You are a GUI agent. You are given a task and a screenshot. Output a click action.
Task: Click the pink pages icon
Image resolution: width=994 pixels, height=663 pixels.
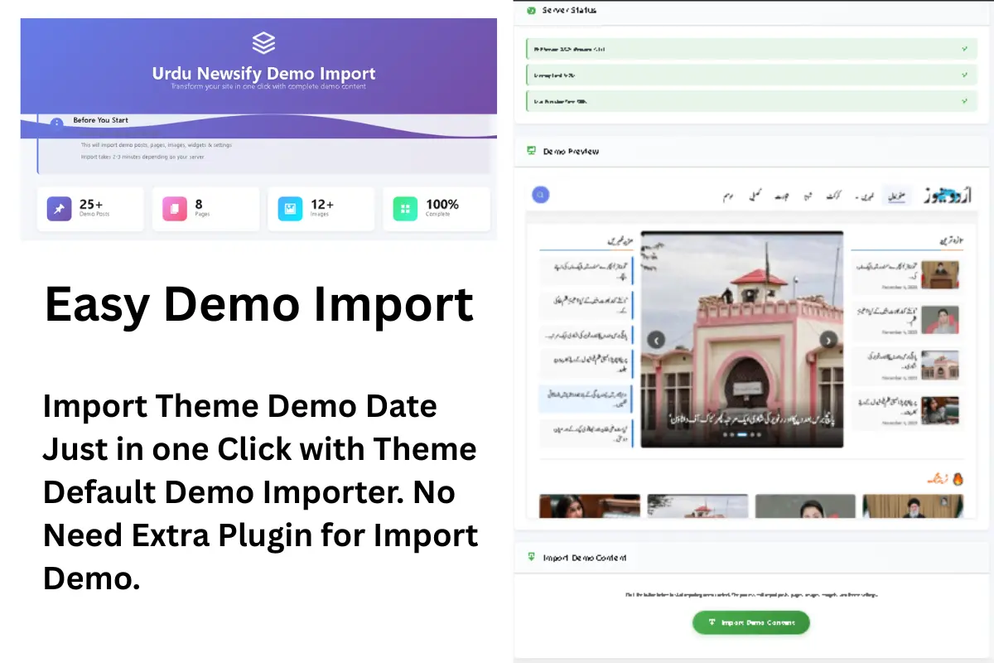[175, 209]
